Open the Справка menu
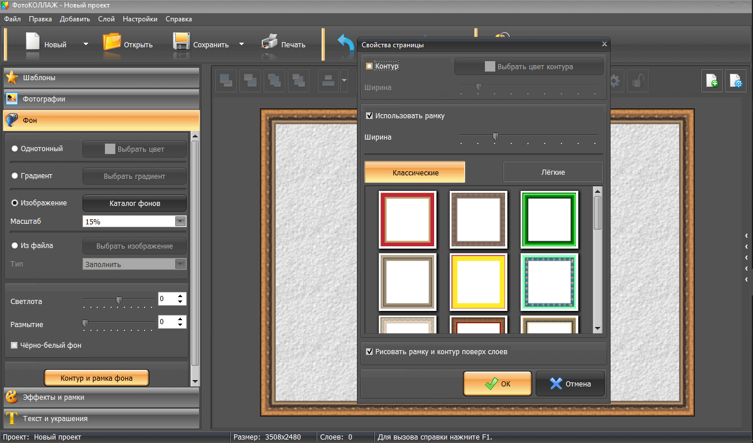 tap(179, 19)
